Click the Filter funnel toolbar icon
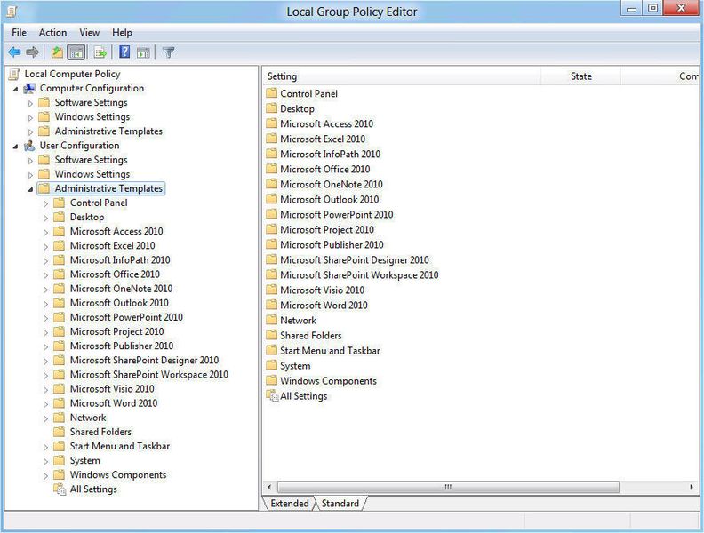Image resolution: width=704 pixels, height=533 pixels. coord(168,52)
